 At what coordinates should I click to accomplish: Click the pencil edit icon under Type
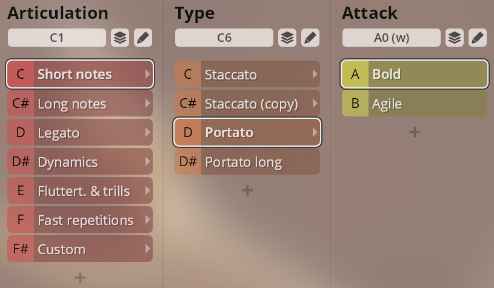tap(310, 38)
